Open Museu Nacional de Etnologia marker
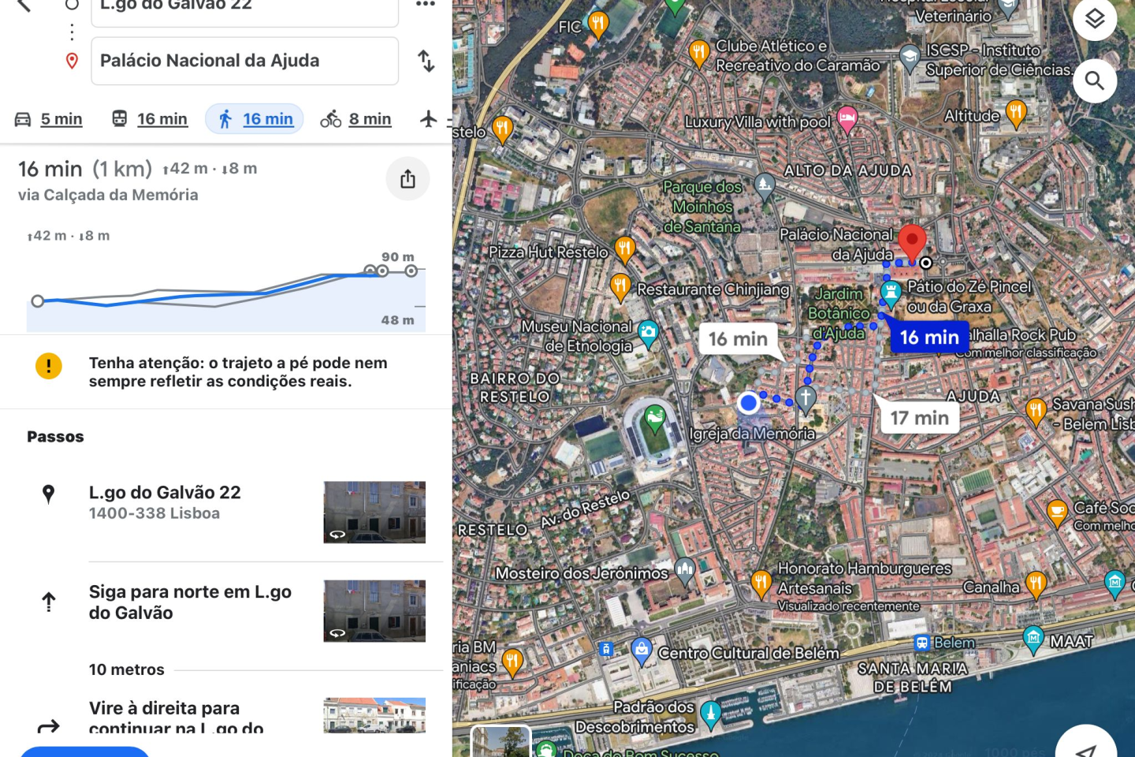This screenshot has height=757, width=1135. [x=648, y=334]
